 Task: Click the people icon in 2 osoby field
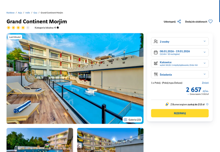point(156,42)
